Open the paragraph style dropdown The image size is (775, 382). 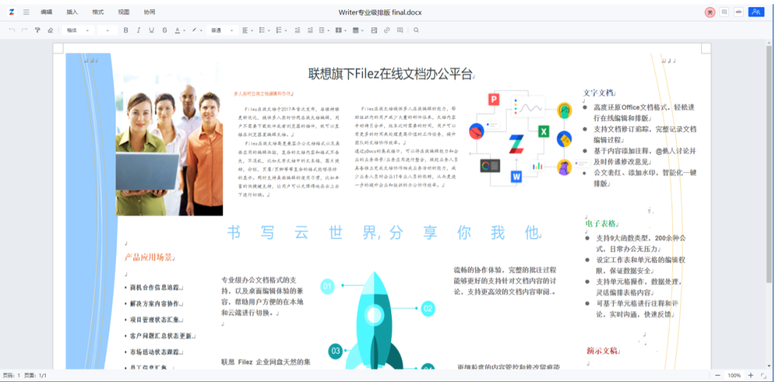click(x=222, y=30)
